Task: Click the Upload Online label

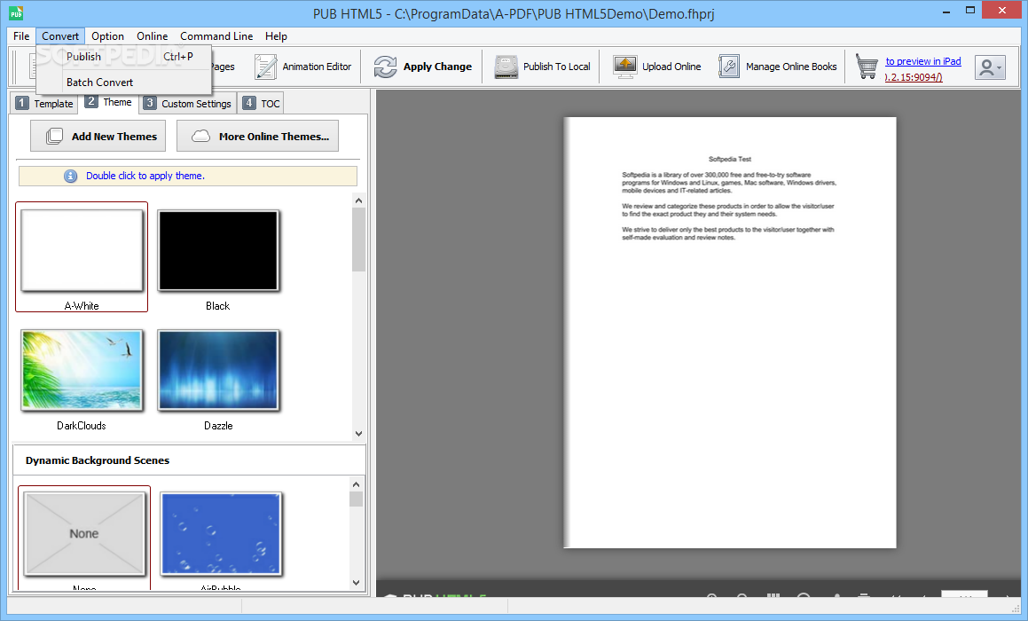Action: point(671,67)
